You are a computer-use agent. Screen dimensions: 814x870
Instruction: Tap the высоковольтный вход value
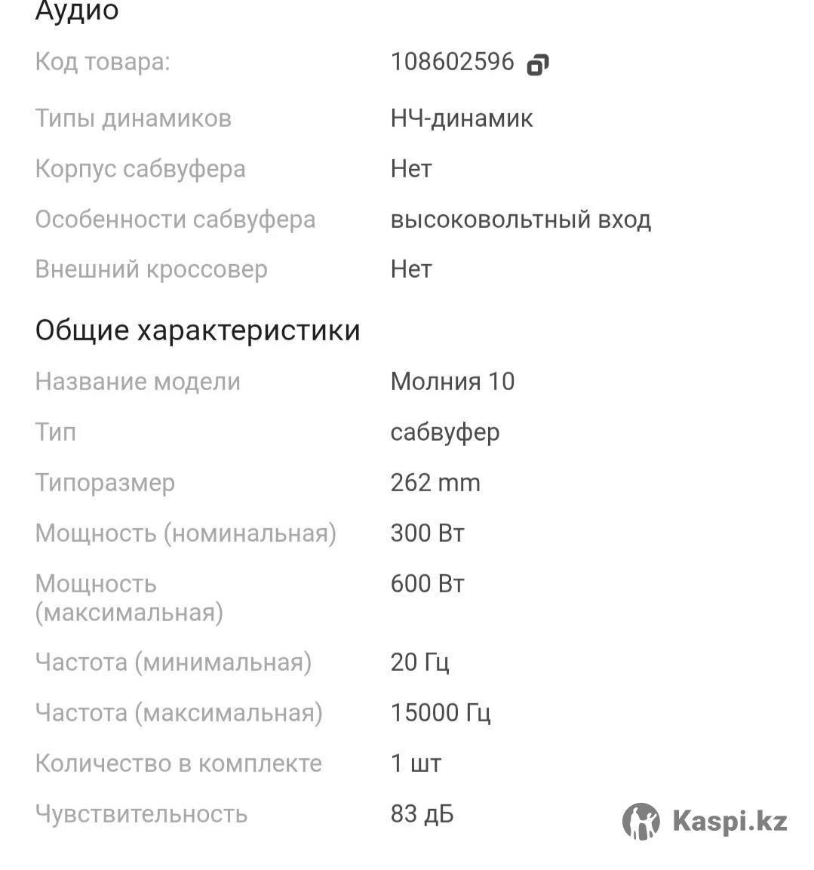click(x=521, y=220)
